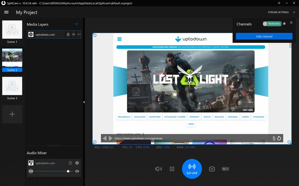Delete the uptodown.com audio source
The image size is (299, 186).
pyautogui.click(x=71, y=163)
